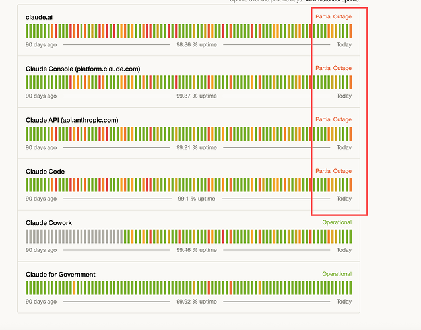
Task: Click '90 days ago' under Claude Code
Action: (41, 199)
